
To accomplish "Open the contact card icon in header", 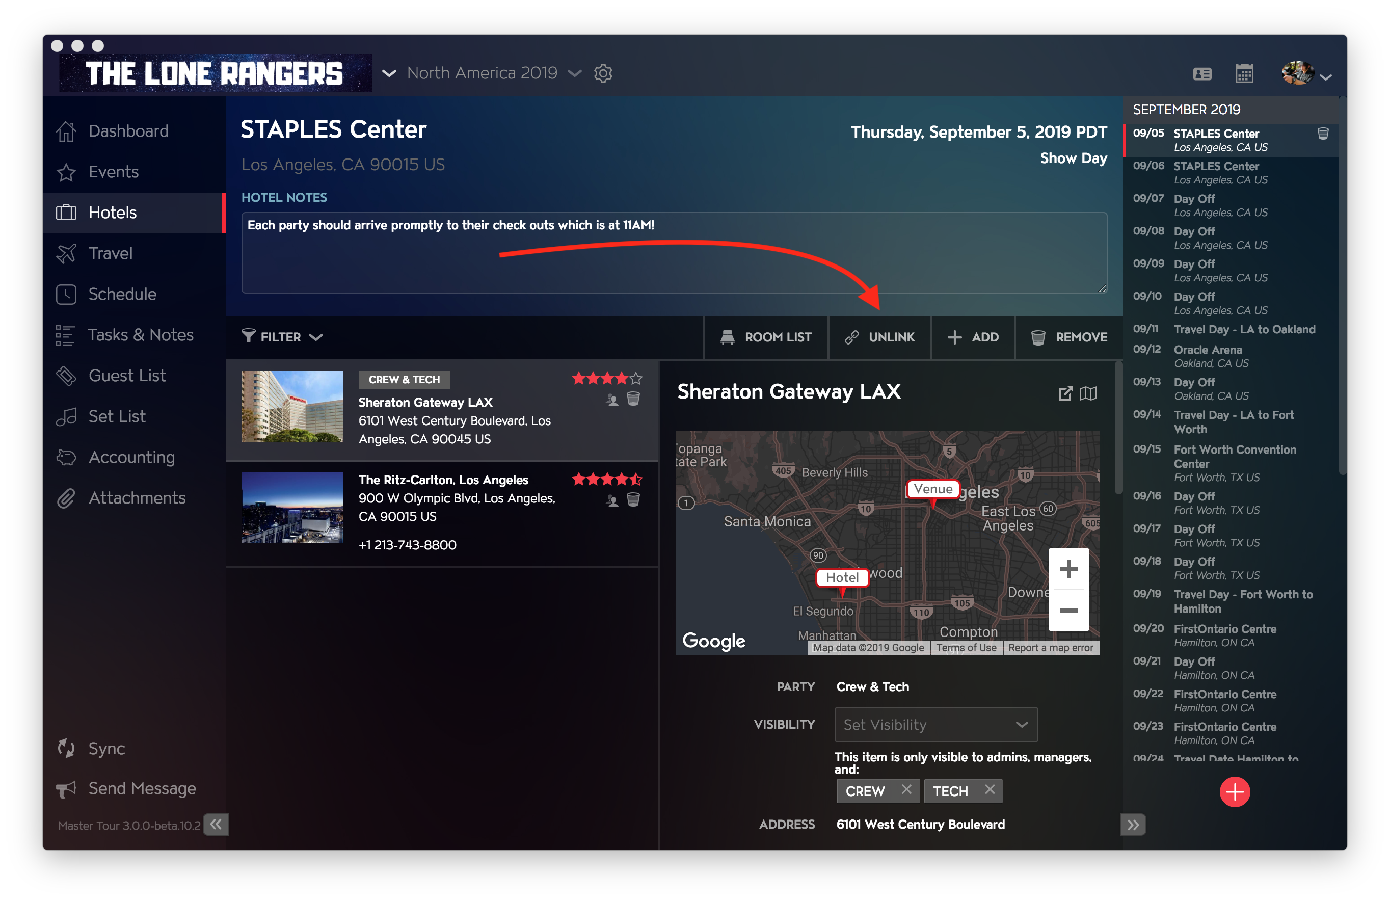I will tap(1202, 73).
